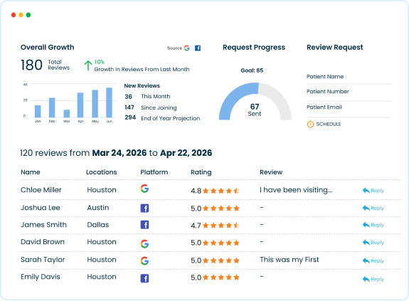This screenshot has width=409, height=301.
Task: Select the Google source icon filter
Action: click(187, 48)
